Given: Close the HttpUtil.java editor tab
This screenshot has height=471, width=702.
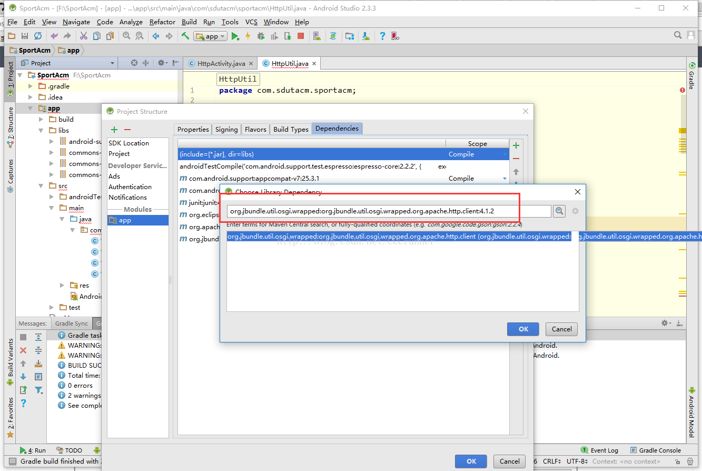Looking at the screenshot, I should [314, 64].
